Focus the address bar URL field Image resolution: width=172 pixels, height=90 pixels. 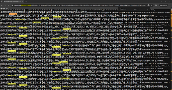(80, 5)
